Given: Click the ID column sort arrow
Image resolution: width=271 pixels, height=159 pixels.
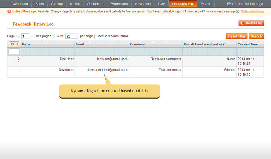Looking at the screenshot, I should [x=17, y=44].
